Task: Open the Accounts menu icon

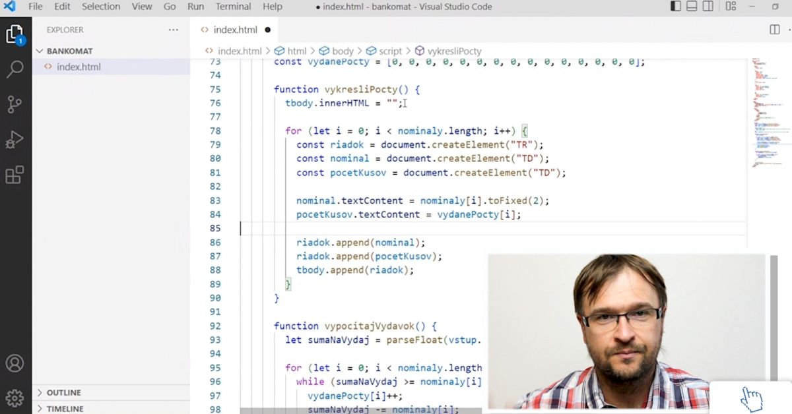Action: (15, 363)
